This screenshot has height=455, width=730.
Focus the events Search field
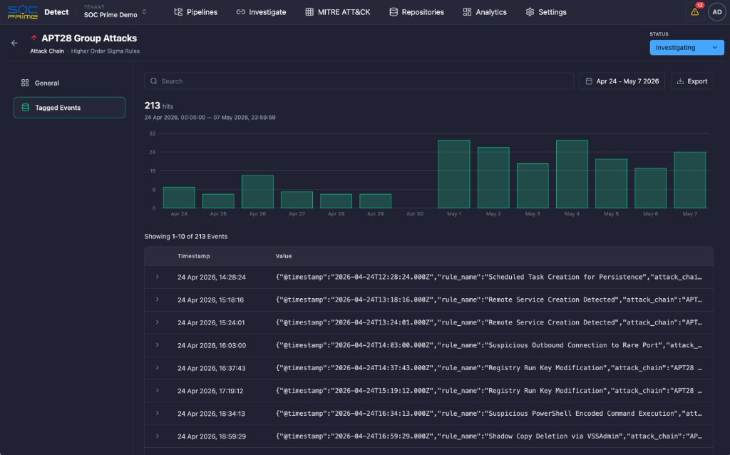tap(359, 81)
